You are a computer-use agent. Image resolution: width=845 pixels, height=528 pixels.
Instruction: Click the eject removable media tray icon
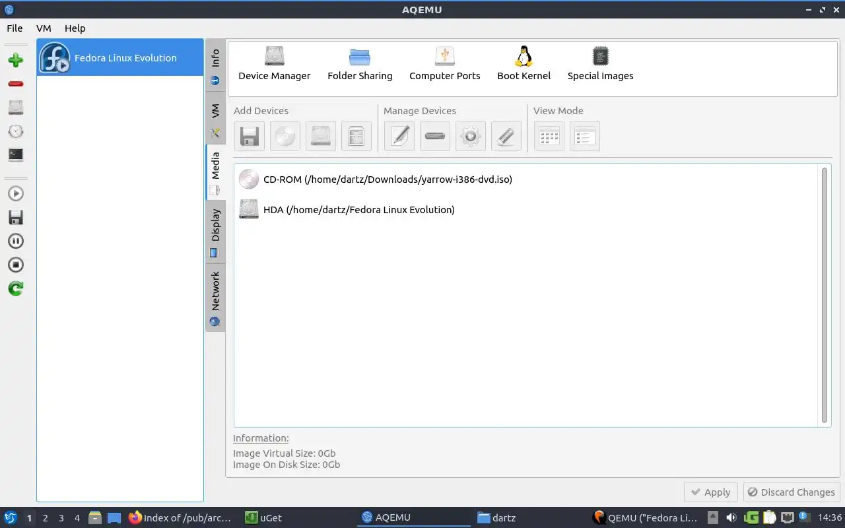(x=713, y=518)
